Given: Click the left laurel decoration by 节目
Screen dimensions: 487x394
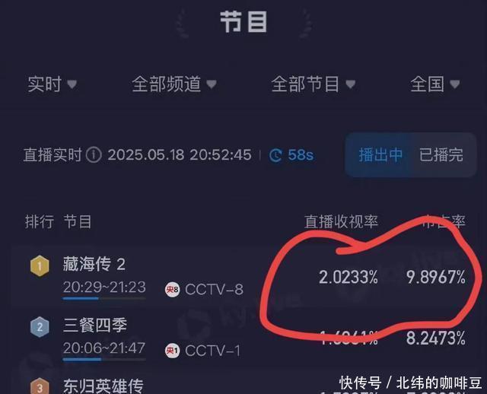Looking at the screenshot, I should coord(182,24).
